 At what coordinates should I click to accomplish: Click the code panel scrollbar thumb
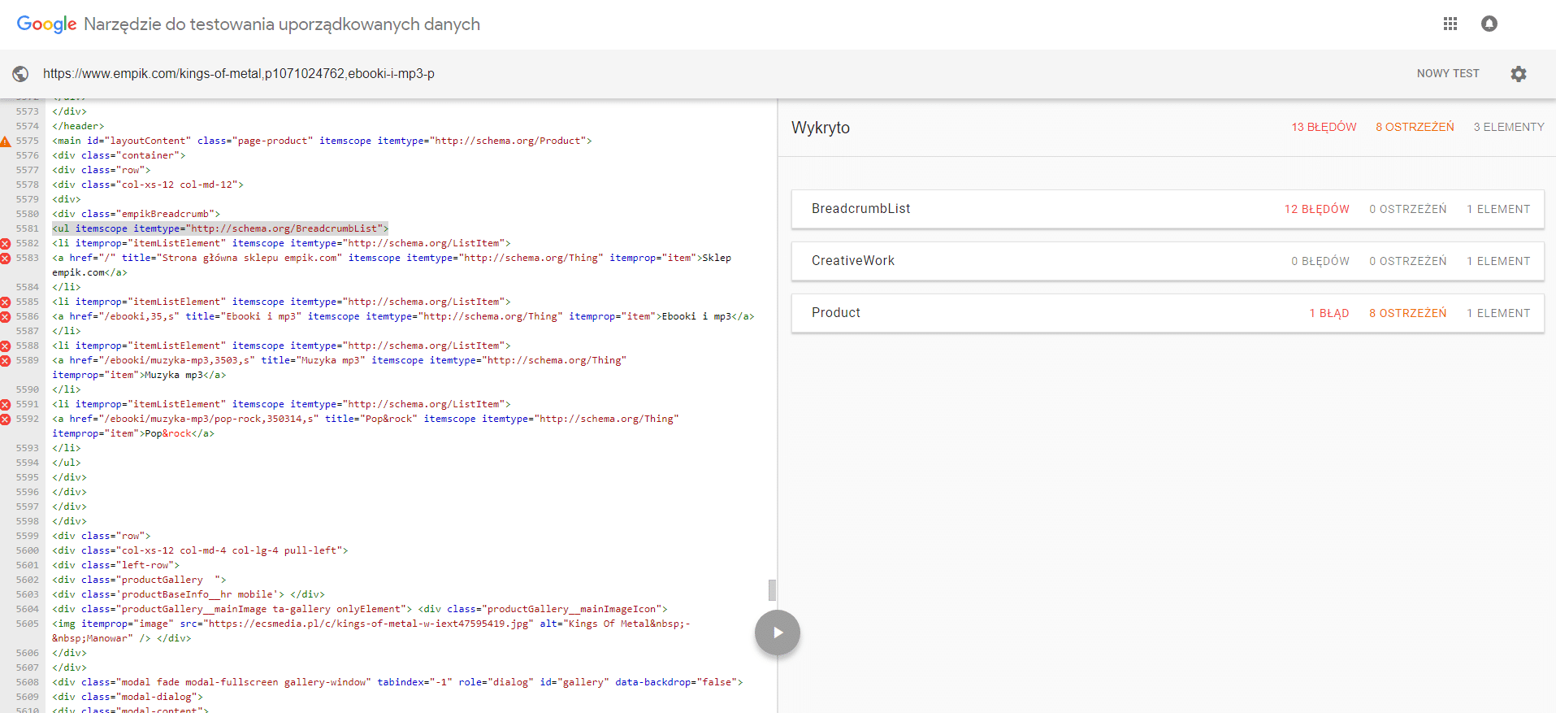pyautogui.click(x=772, y=589)
